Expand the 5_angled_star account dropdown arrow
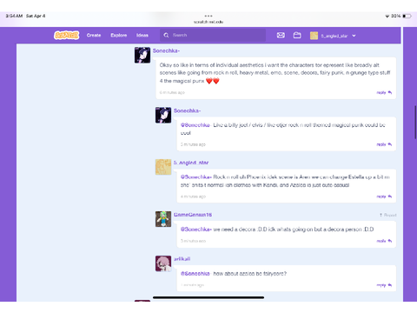 (354, 36)
